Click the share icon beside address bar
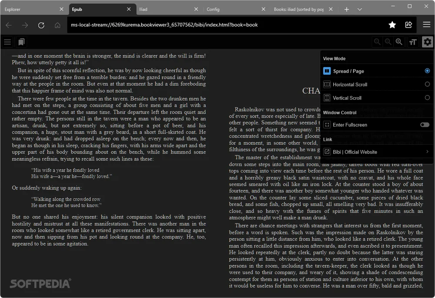 pos(408,25)
